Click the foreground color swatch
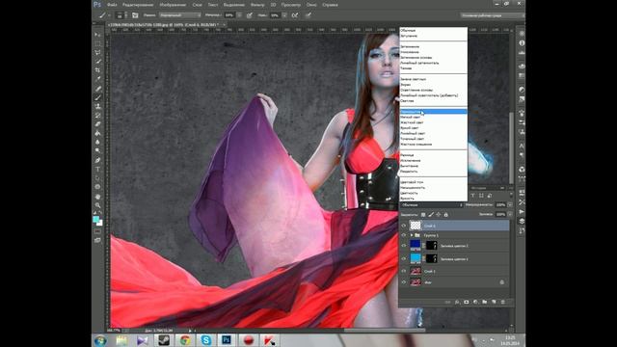Image resolution: width=617 pixels, height=347 pixels. pyautogui.click(x=95, y=219)
